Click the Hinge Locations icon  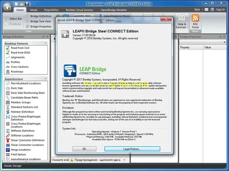[x=8, y=150]
